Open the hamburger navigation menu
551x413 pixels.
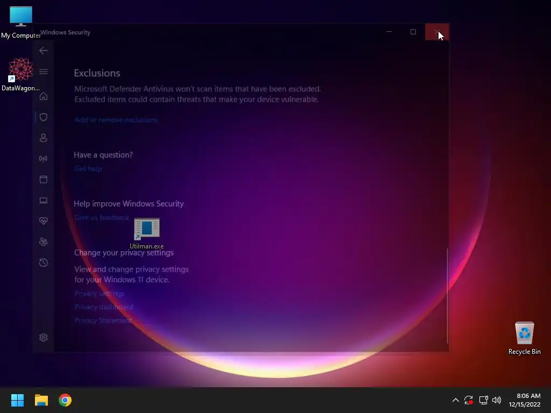pyautogui.click(x=43, y=72)
